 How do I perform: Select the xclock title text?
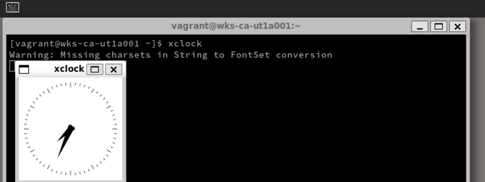(69, 69)
